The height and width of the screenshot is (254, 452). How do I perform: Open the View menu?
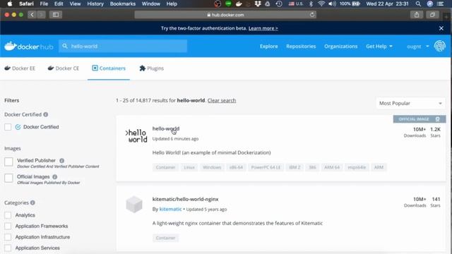pos(75,4)
